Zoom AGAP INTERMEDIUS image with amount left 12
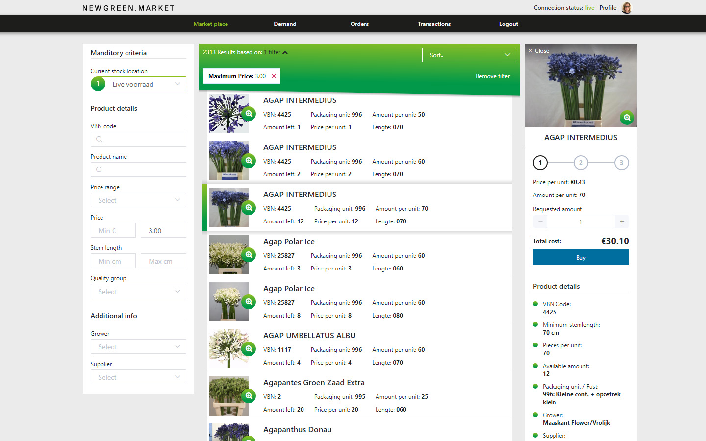 [249, 208]
